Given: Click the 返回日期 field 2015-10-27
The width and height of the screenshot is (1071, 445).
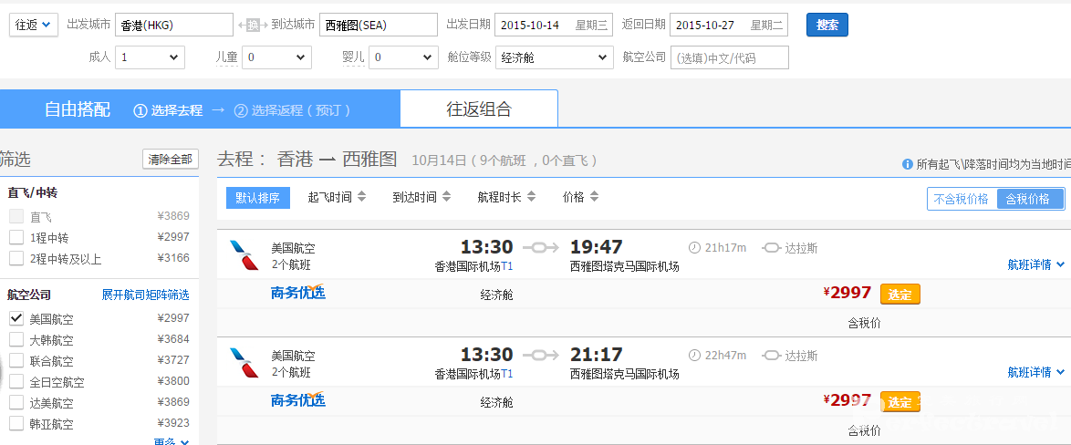Looking at the screenshot, I should 729,25.
